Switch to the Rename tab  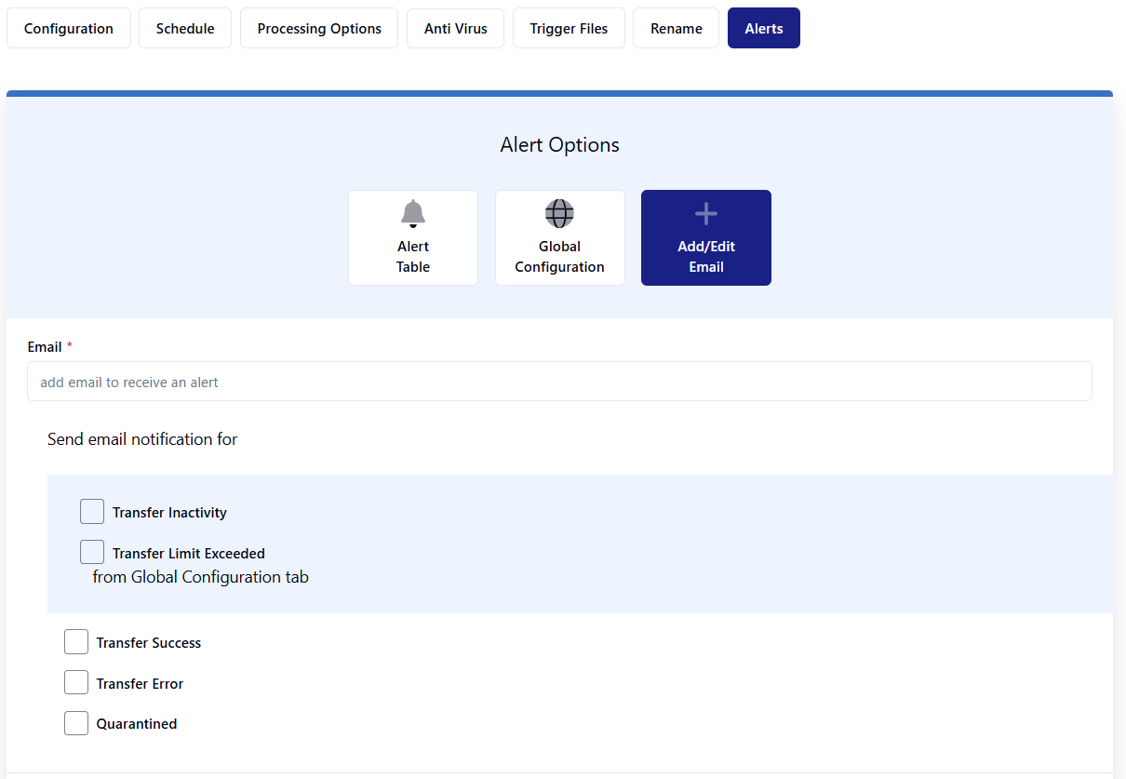(x=677, y=29)
